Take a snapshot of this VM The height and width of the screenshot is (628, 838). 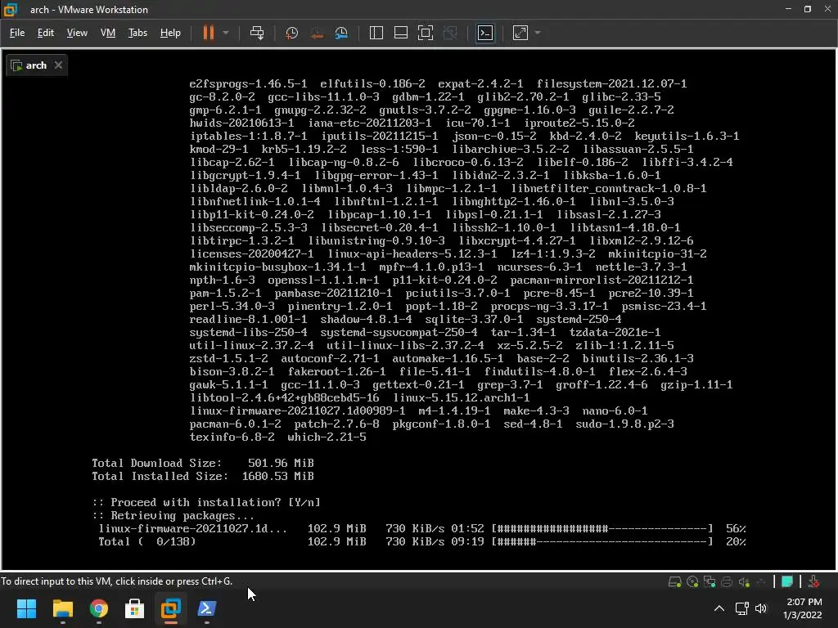pyautogui.click(x=291, y=33)
